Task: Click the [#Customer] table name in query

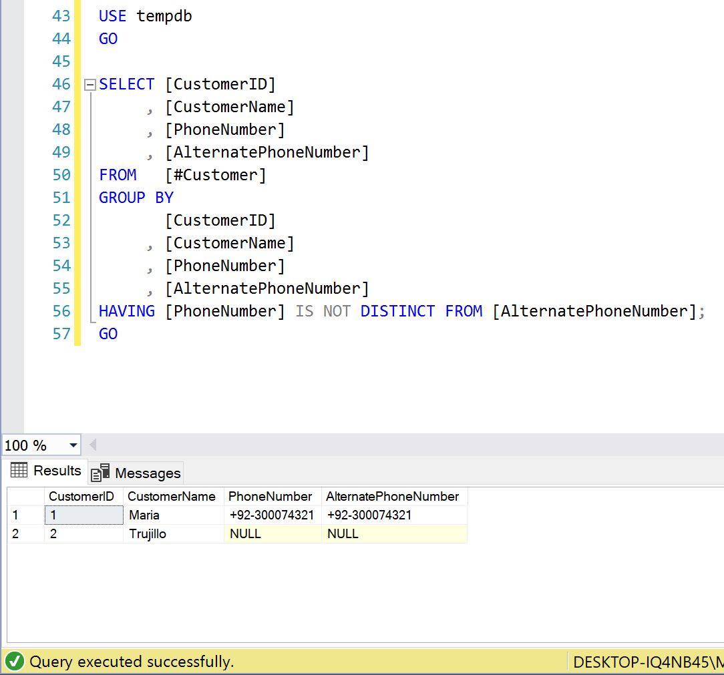Action: [x=215, y=175]
